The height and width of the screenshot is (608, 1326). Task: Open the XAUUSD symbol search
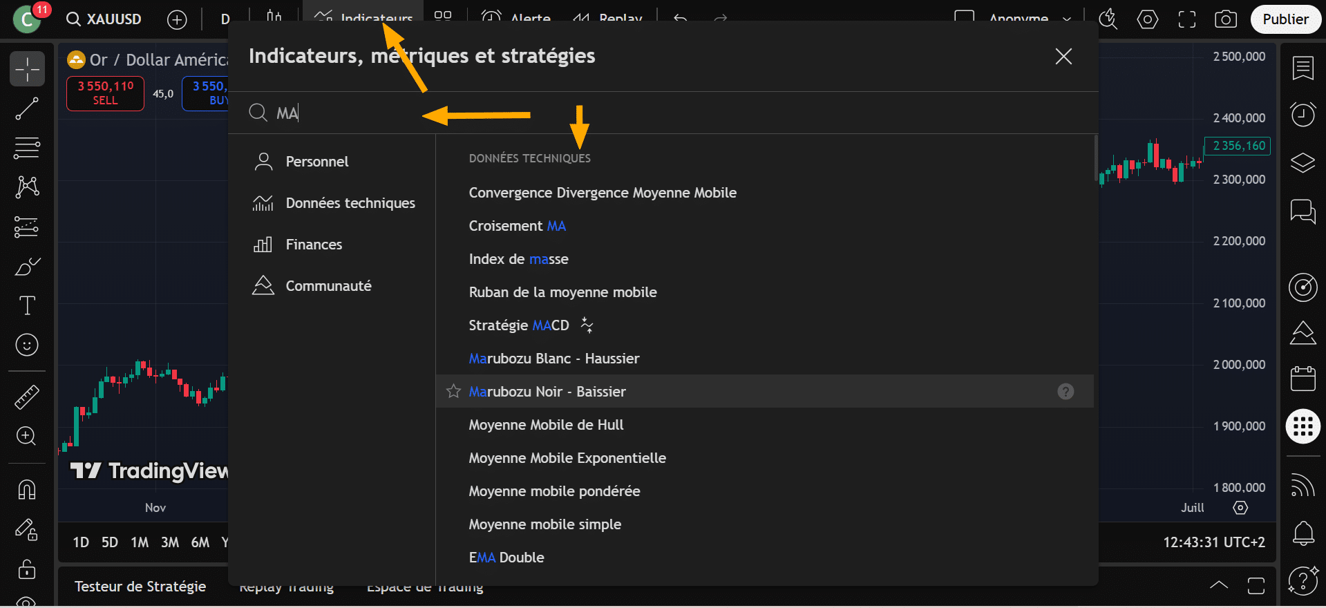tap(104, 19)
